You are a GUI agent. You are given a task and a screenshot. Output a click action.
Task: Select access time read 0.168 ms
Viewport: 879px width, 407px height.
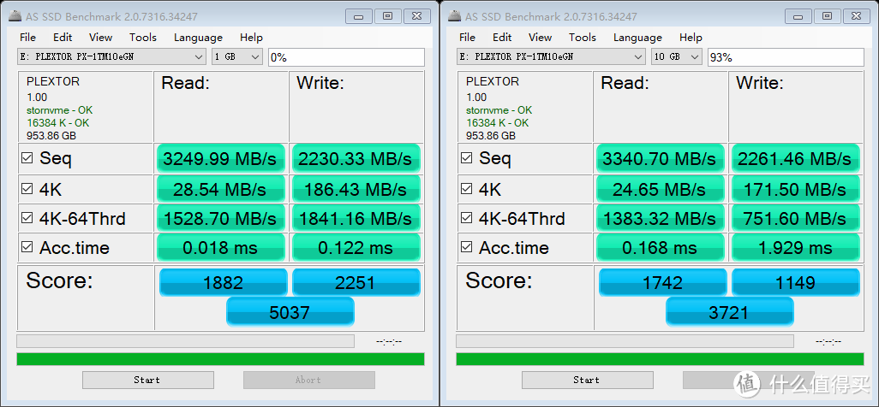660,247
